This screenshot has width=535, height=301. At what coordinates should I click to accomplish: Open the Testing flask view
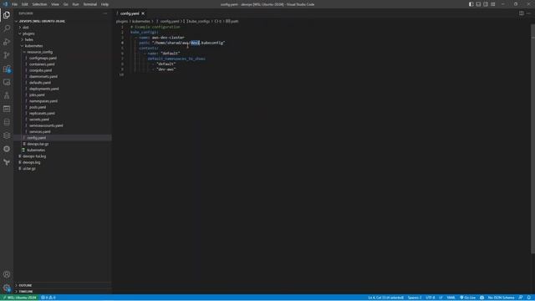pos(7,95)
